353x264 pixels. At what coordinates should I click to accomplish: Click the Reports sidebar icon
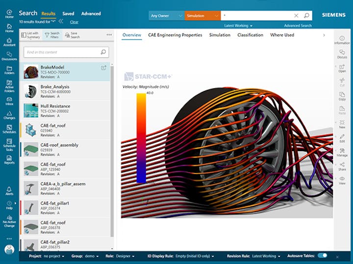tap(9, 159)
